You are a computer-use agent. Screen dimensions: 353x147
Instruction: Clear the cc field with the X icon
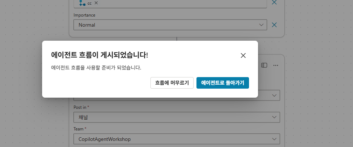274,3
